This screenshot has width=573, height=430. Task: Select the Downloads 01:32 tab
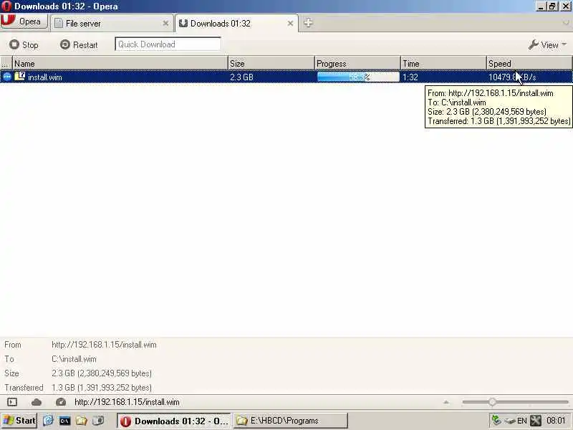click(236, 24)
